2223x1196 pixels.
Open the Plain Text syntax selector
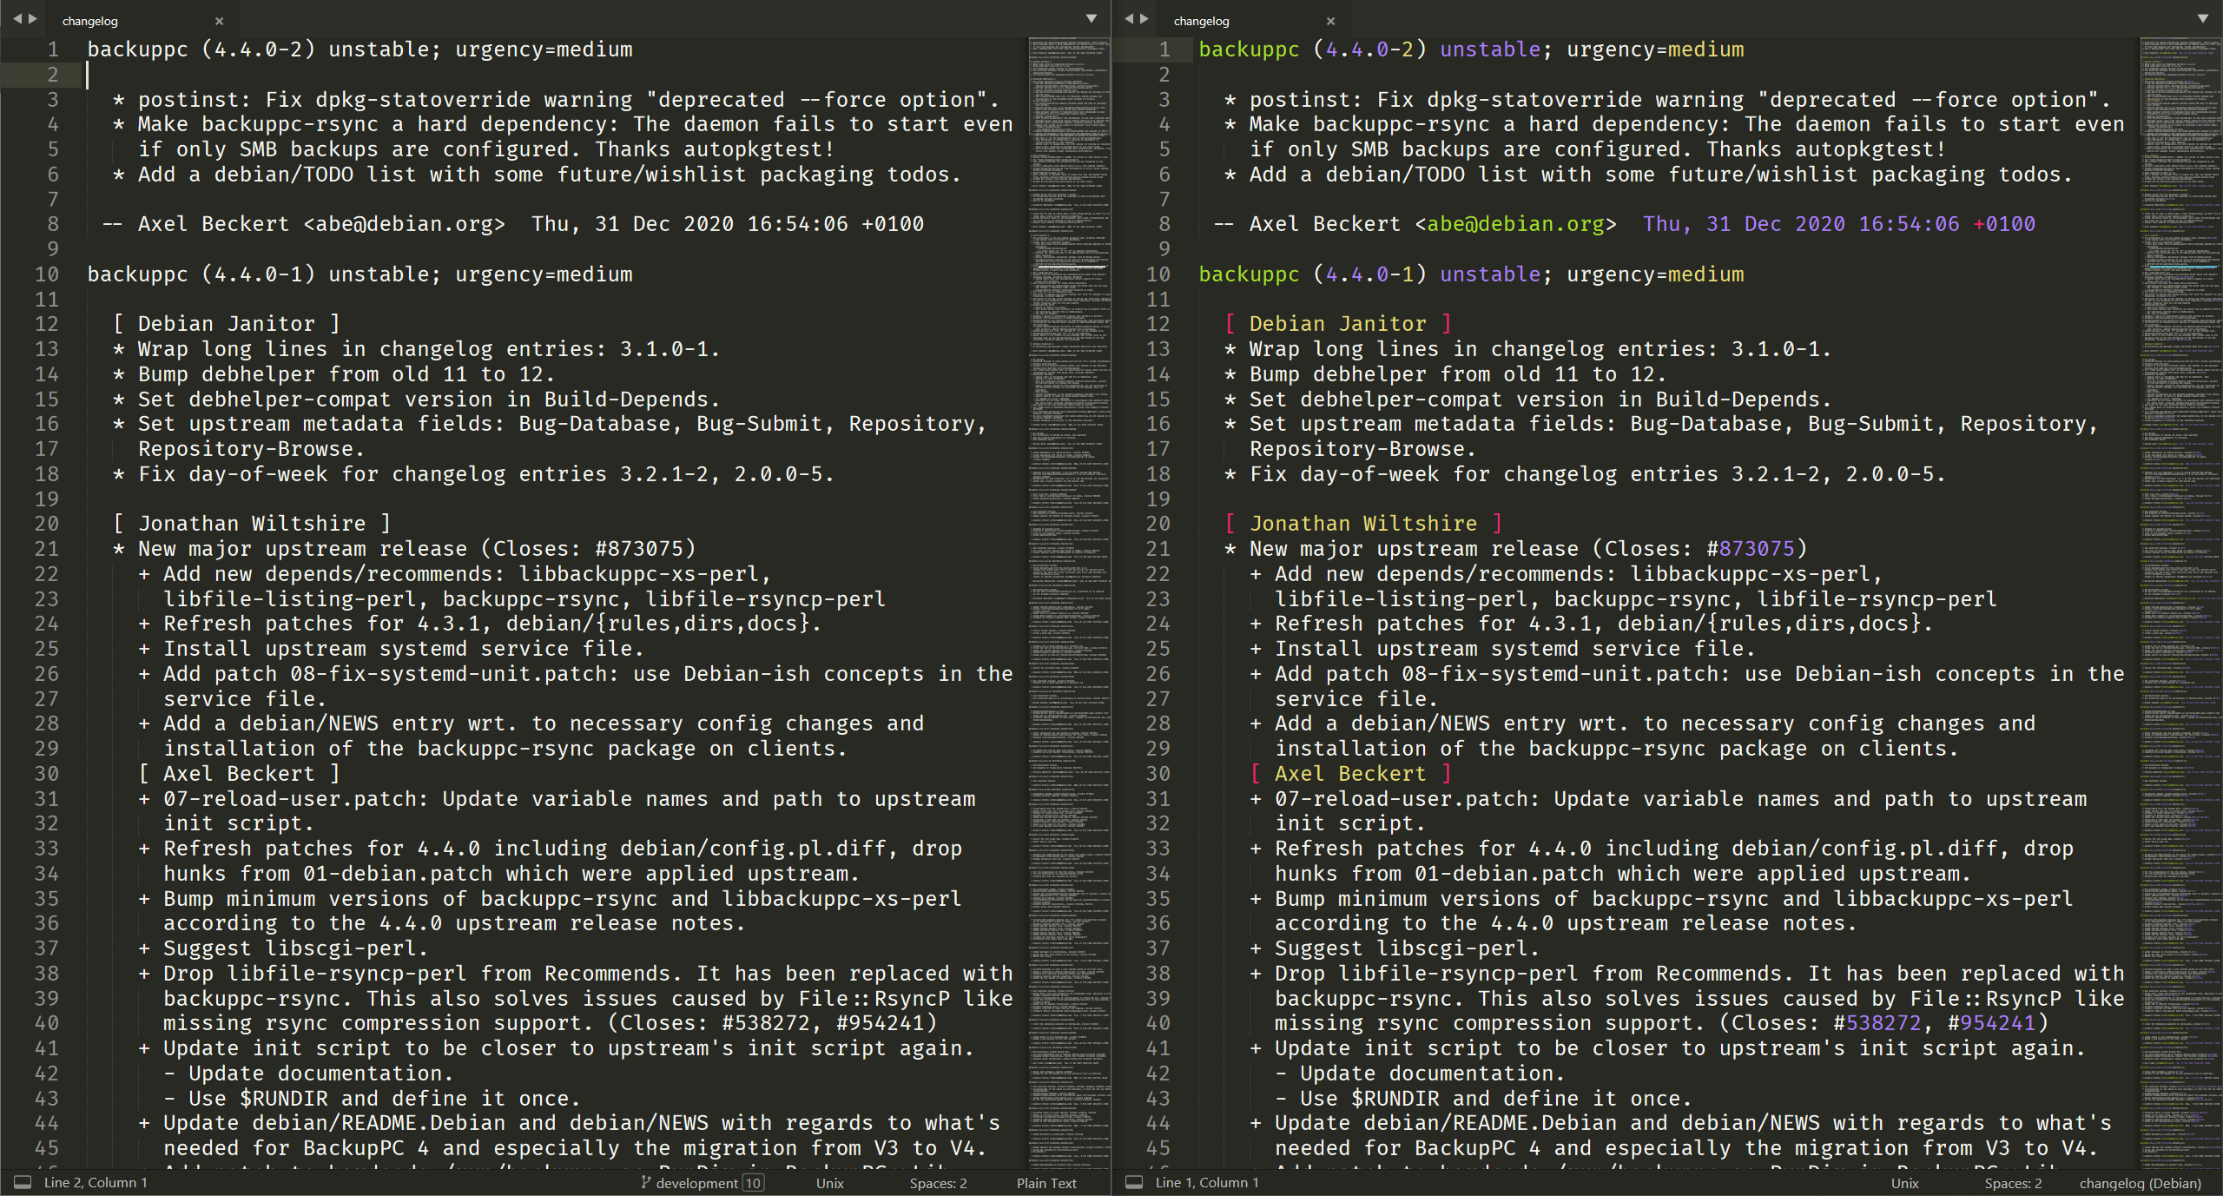(1046, 1183)
